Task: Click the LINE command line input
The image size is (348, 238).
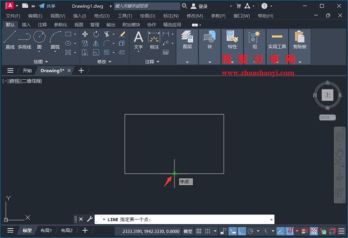Action: [185, 220]
